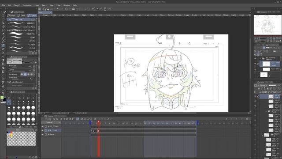
Task: Go to last frame in timeline
Action: tap(73, 119)
